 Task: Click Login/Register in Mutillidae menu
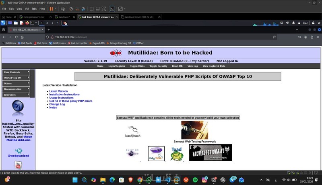click(x=117, y=66)
